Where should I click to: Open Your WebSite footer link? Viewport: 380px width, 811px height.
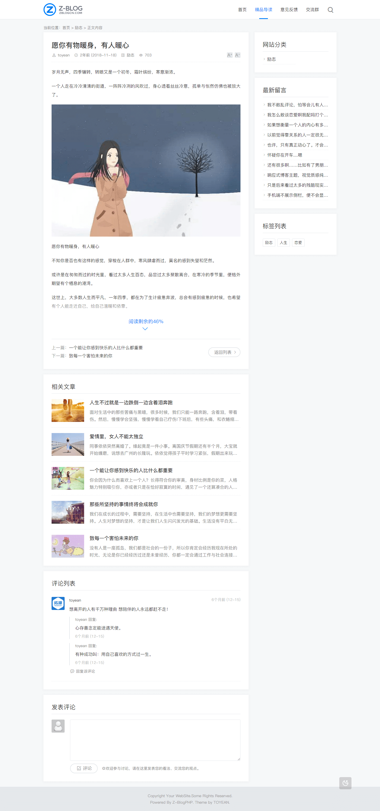pyautogui.click(x=178, y=796)
